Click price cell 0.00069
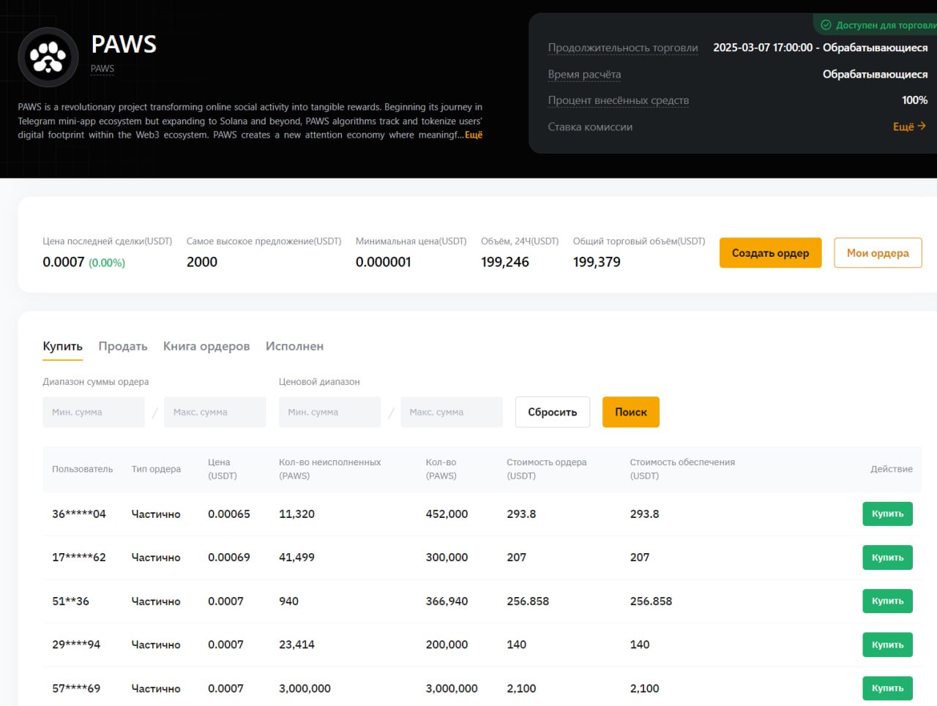 pos(229,557)
